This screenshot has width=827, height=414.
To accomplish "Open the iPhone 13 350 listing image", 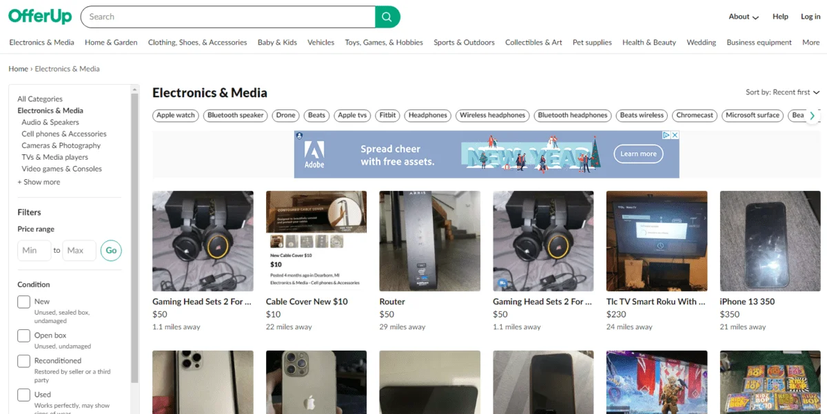I will pyautogui.click(x=770, y=241).
